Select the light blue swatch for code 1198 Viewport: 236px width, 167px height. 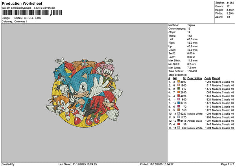[179, 117]
